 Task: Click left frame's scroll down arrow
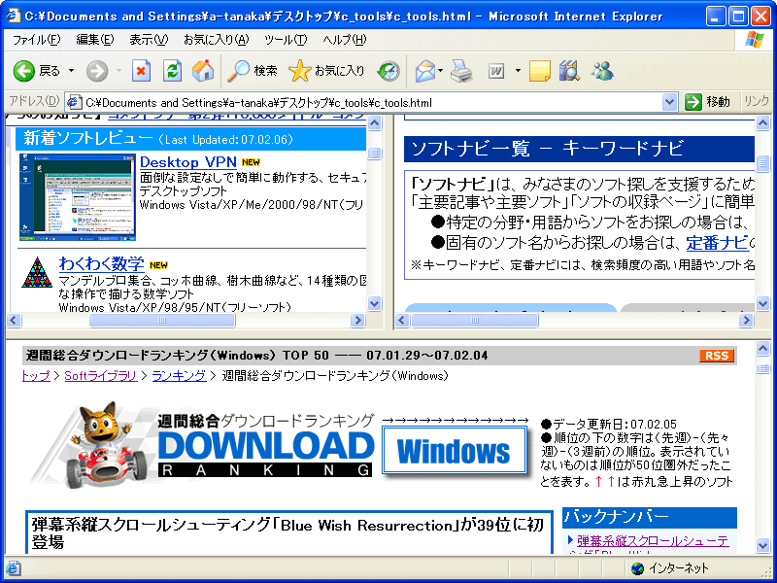(375, 303)
